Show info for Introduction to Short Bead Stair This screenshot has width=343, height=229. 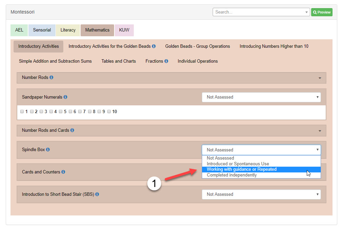[97, 194]
